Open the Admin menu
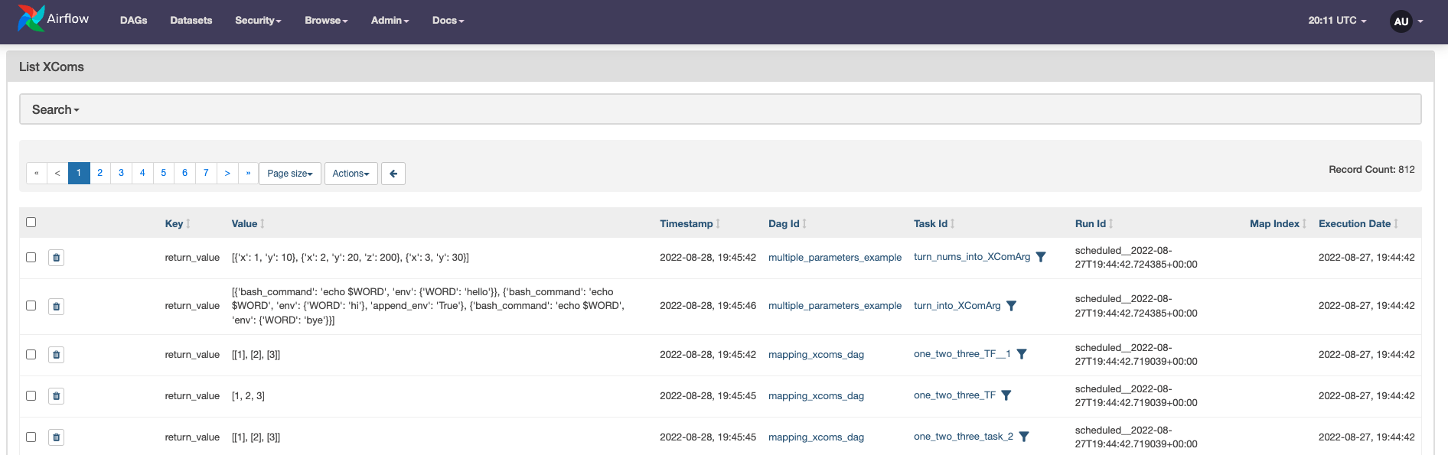Screen dimensions: 1448x455 (x=390, y=21)
